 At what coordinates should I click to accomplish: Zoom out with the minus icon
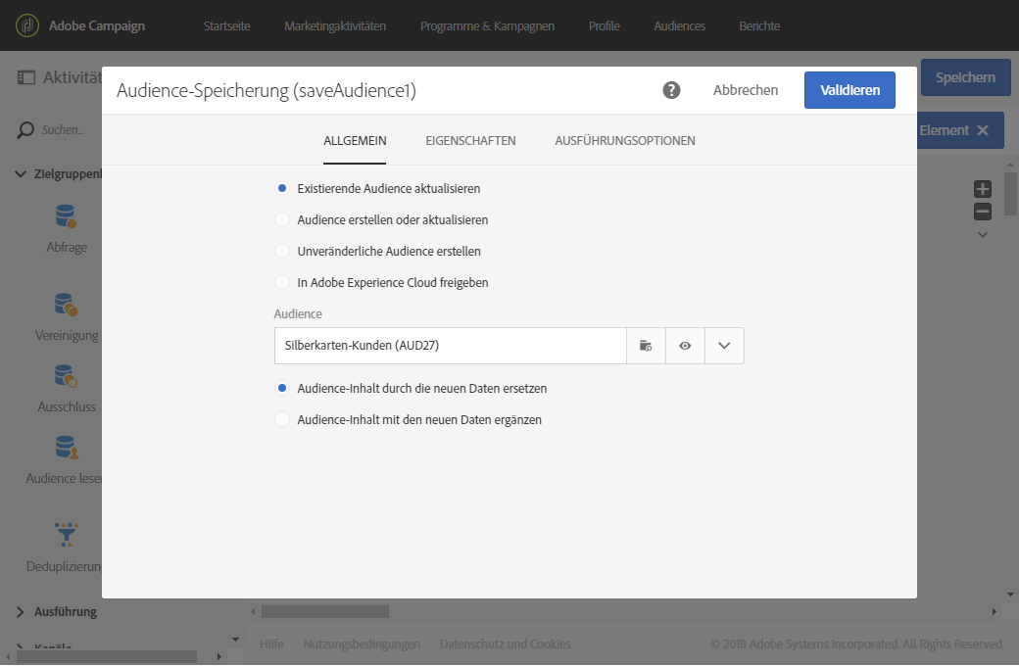pos(983,212)
